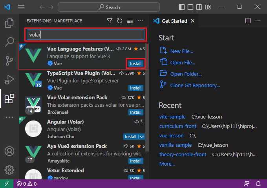Click Clone Git Repository link
Viewport: 267px width, 188px height.
pos(195,86)
